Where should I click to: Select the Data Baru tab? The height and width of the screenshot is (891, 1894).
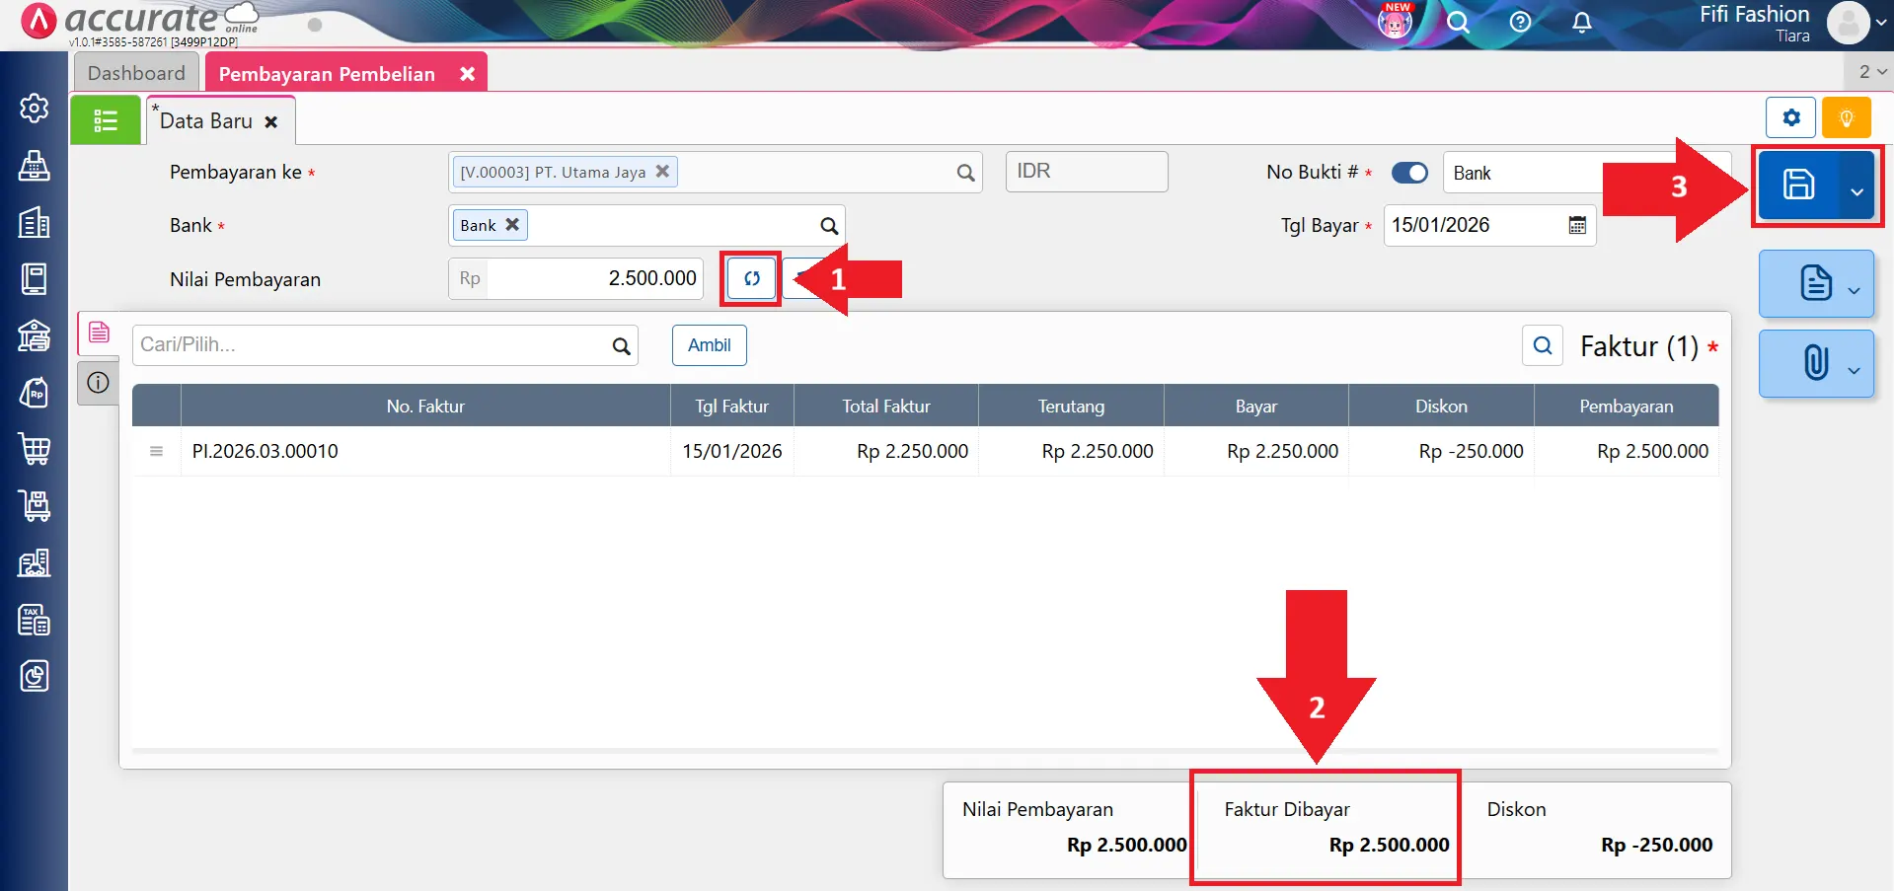click(x=206, y=121)
